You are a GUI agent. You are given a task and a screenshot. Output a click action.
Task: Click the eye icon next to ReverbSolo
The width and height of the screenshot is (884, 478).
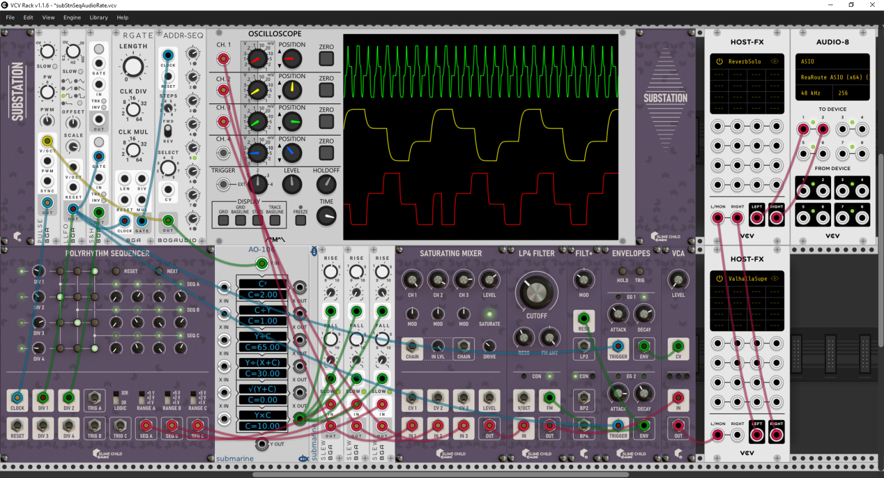775,61
